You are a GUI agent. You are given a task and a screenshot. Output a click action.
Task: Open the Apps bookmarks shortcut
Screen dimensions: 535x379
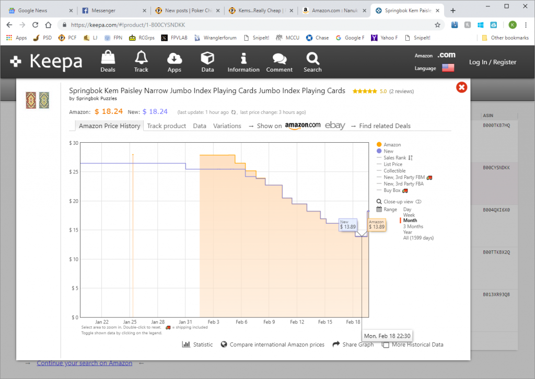coord(16,38)
